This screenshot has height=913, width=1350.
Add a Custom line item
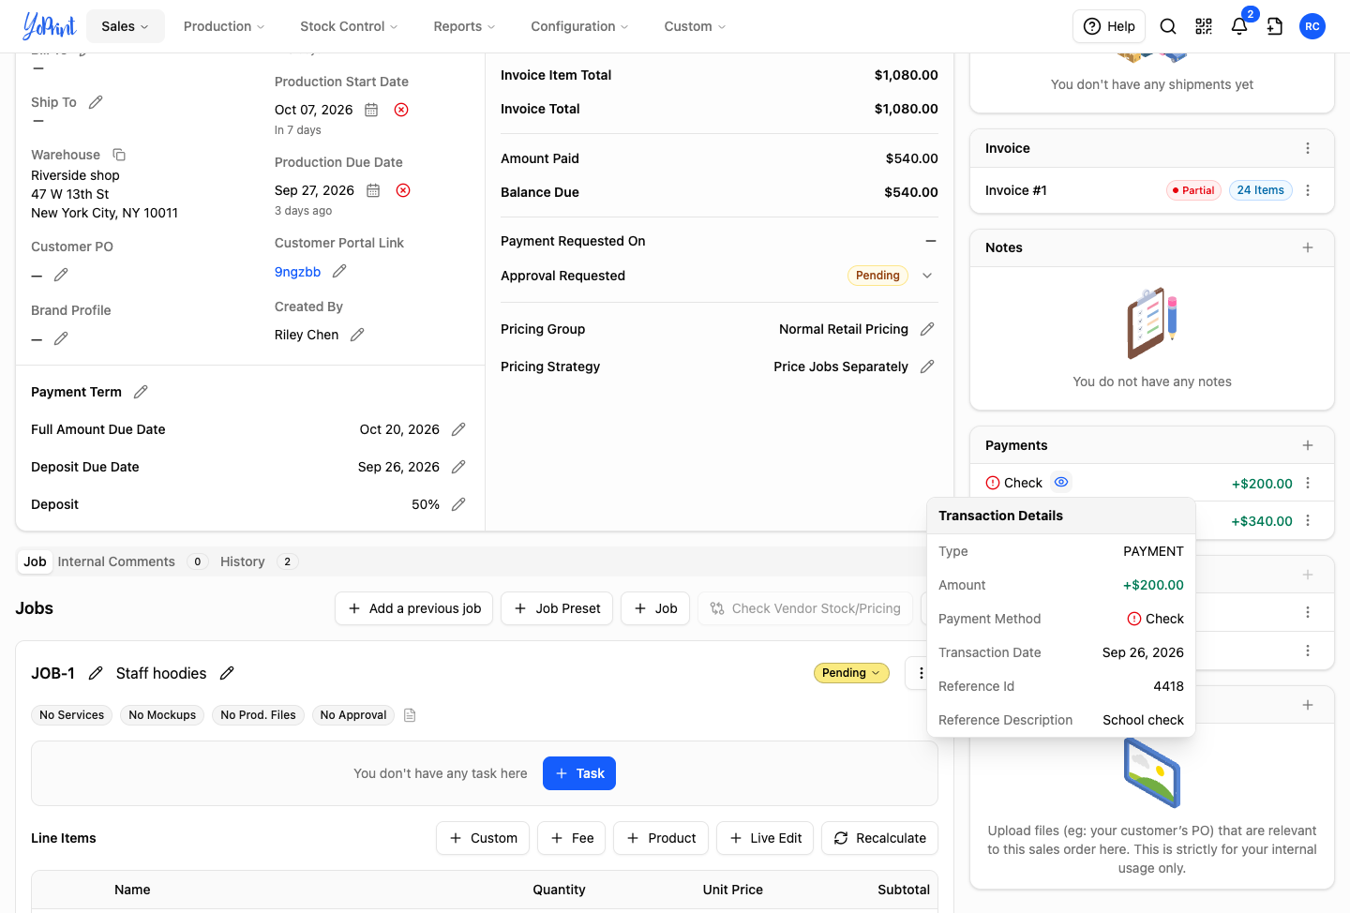tap(483, 838)
